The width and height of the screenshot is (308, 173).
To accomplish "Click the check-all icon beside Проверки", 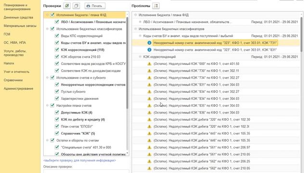I will pos(67,6).
